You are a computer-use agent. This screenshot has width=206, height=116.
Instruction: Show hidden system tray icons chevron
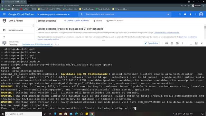coord(173,114)
